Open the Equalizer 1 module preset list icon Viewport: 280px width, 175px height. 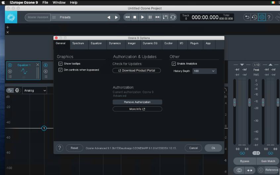tap(10, 77)
